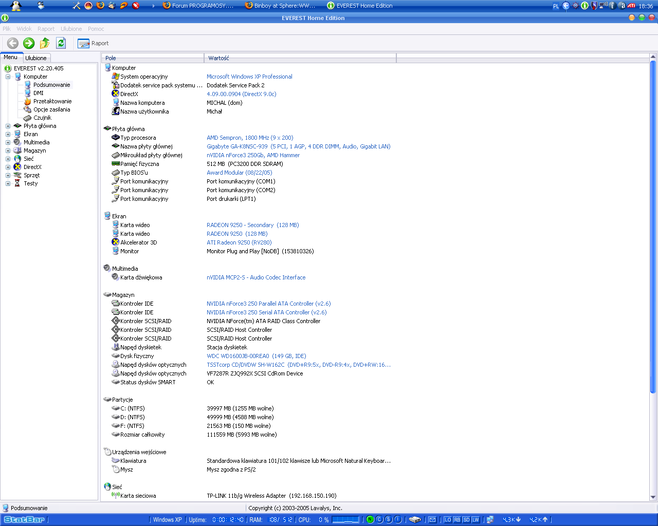658x526 pixels.
Task: Click the vertical scrollbar down arrow
Action: (x=653, y=497)
